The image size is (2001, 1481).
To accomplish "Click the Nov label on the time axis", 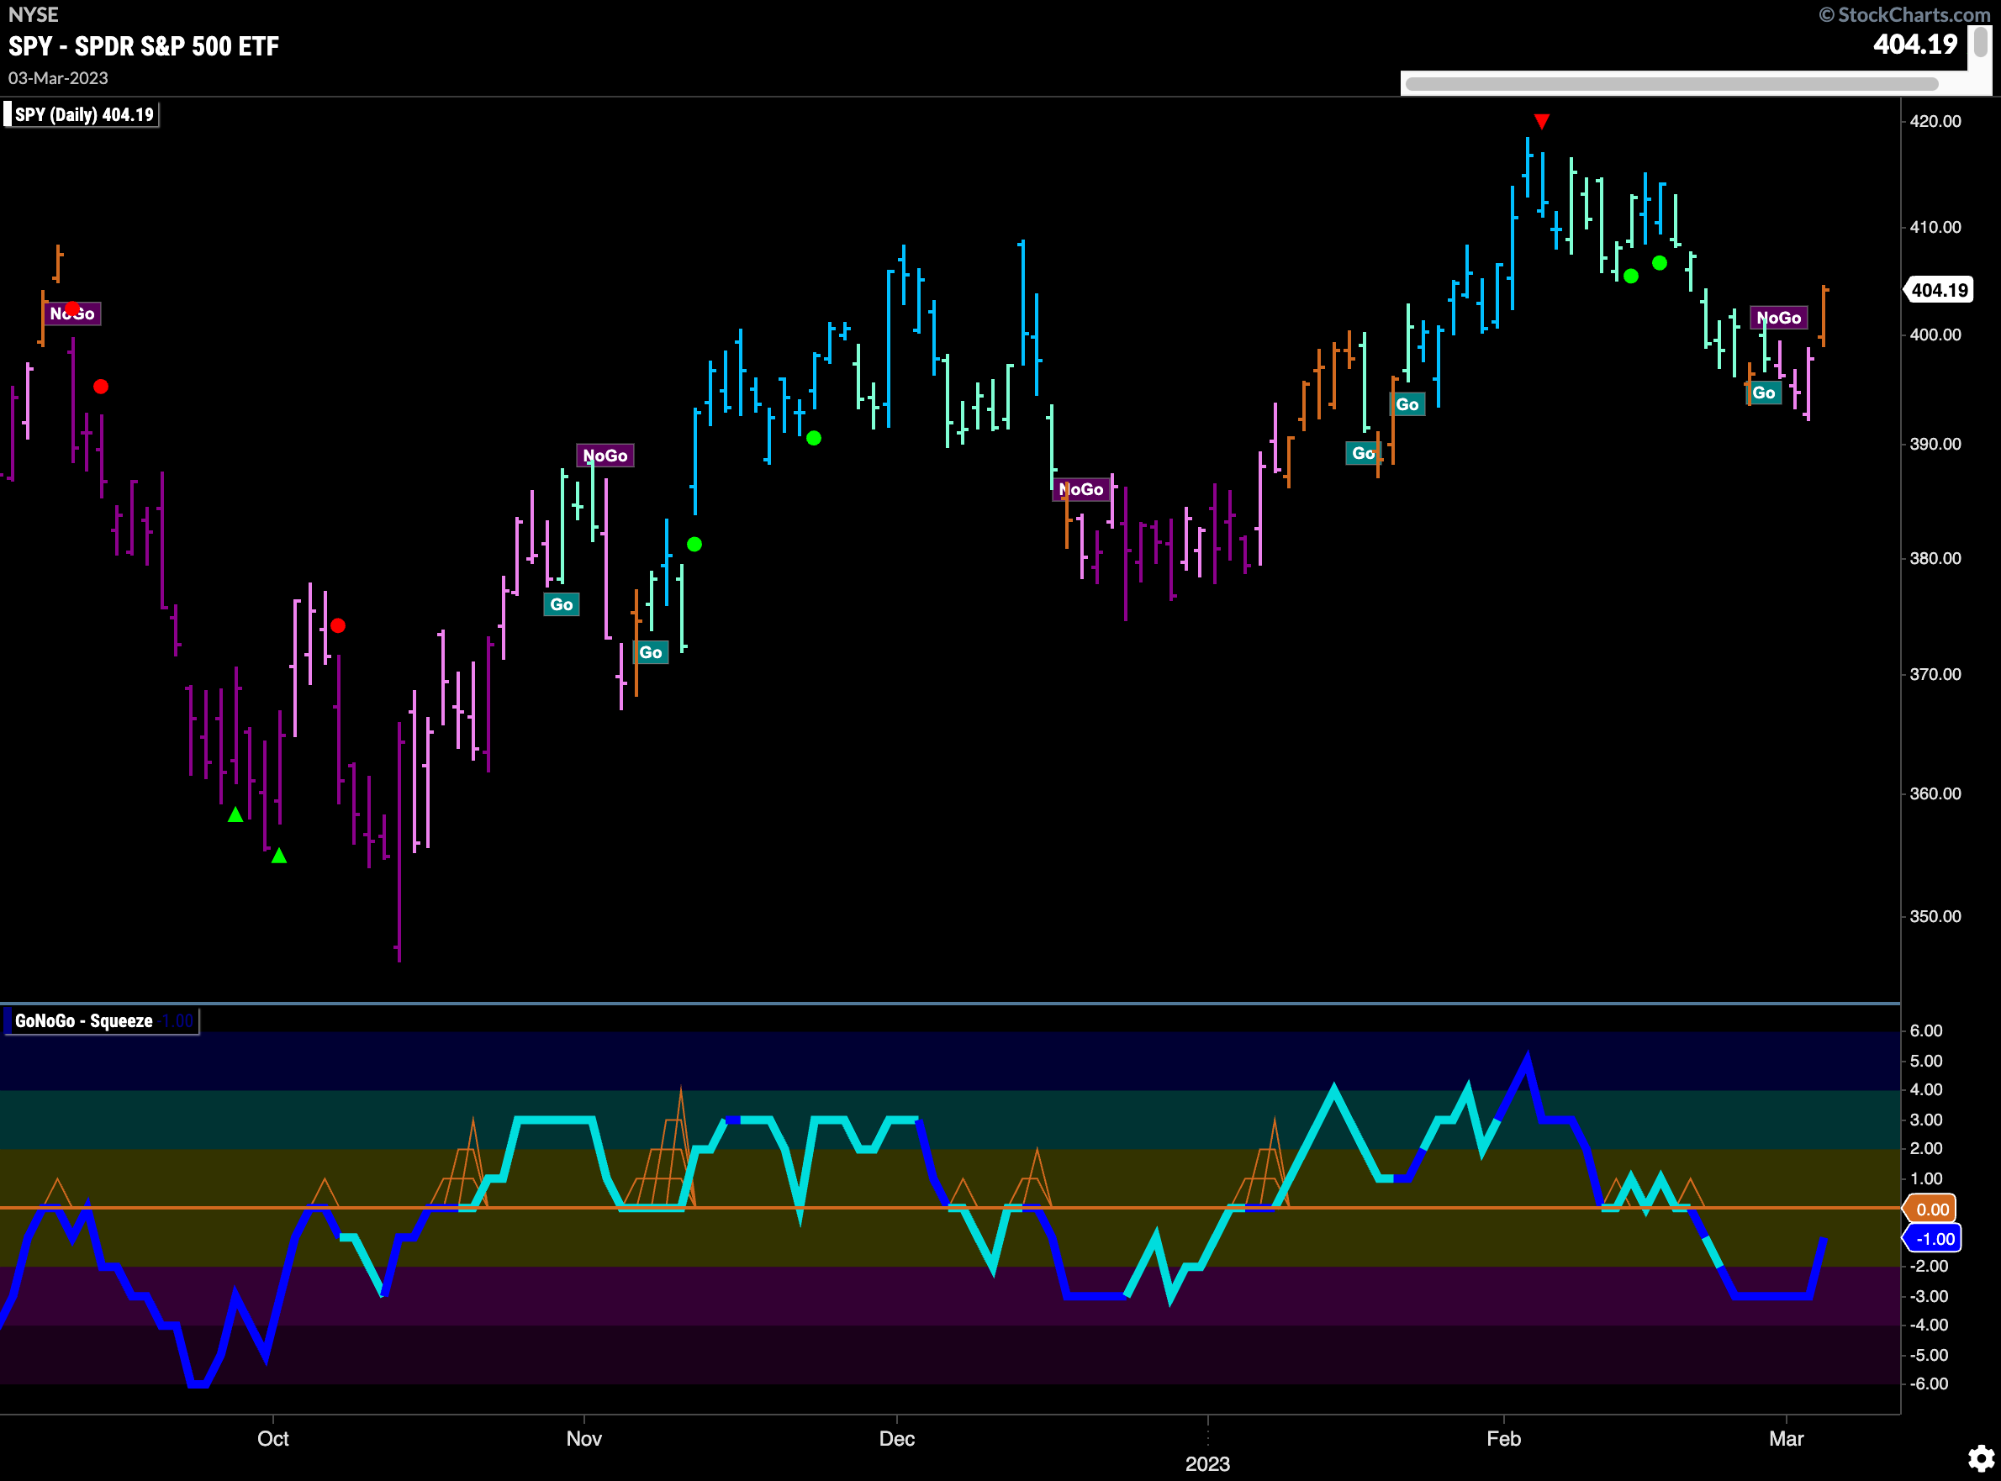I will coord(583,1439).
